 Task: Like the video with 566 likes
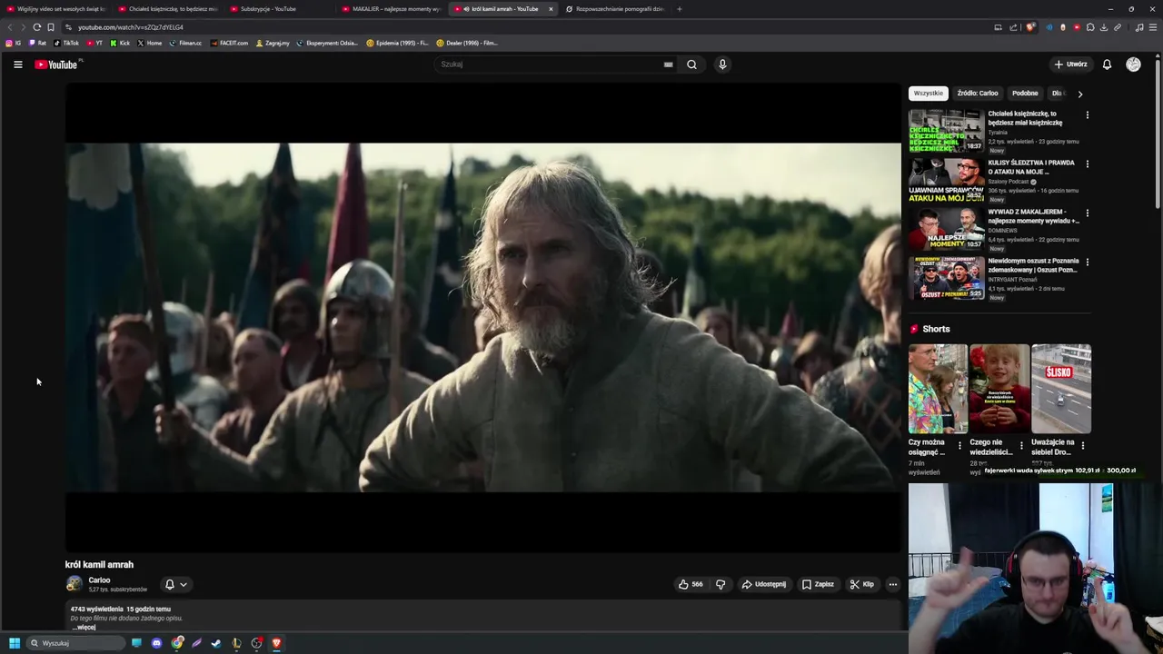(x=691, y=584)
